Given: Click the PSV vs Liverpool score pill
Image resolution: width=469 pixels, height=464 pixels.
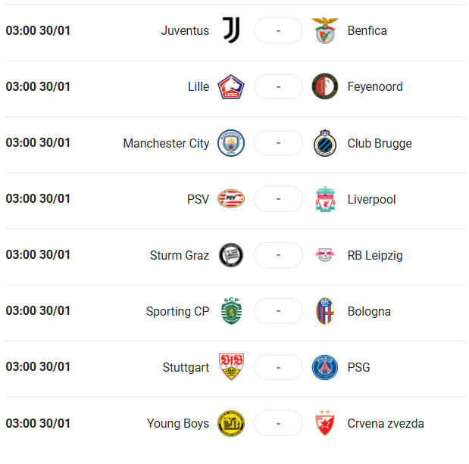Looking at the screenshot, I should point(278,199).
